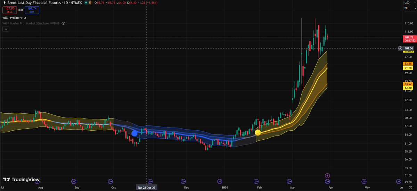Collapse the indicator legend with arrow button
Image resolution: width=417 pixels, height=191 pixels.
click(x=6, y=29)
